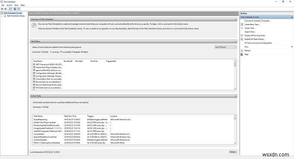Open the View menu in menu bar

coord(16,5)
